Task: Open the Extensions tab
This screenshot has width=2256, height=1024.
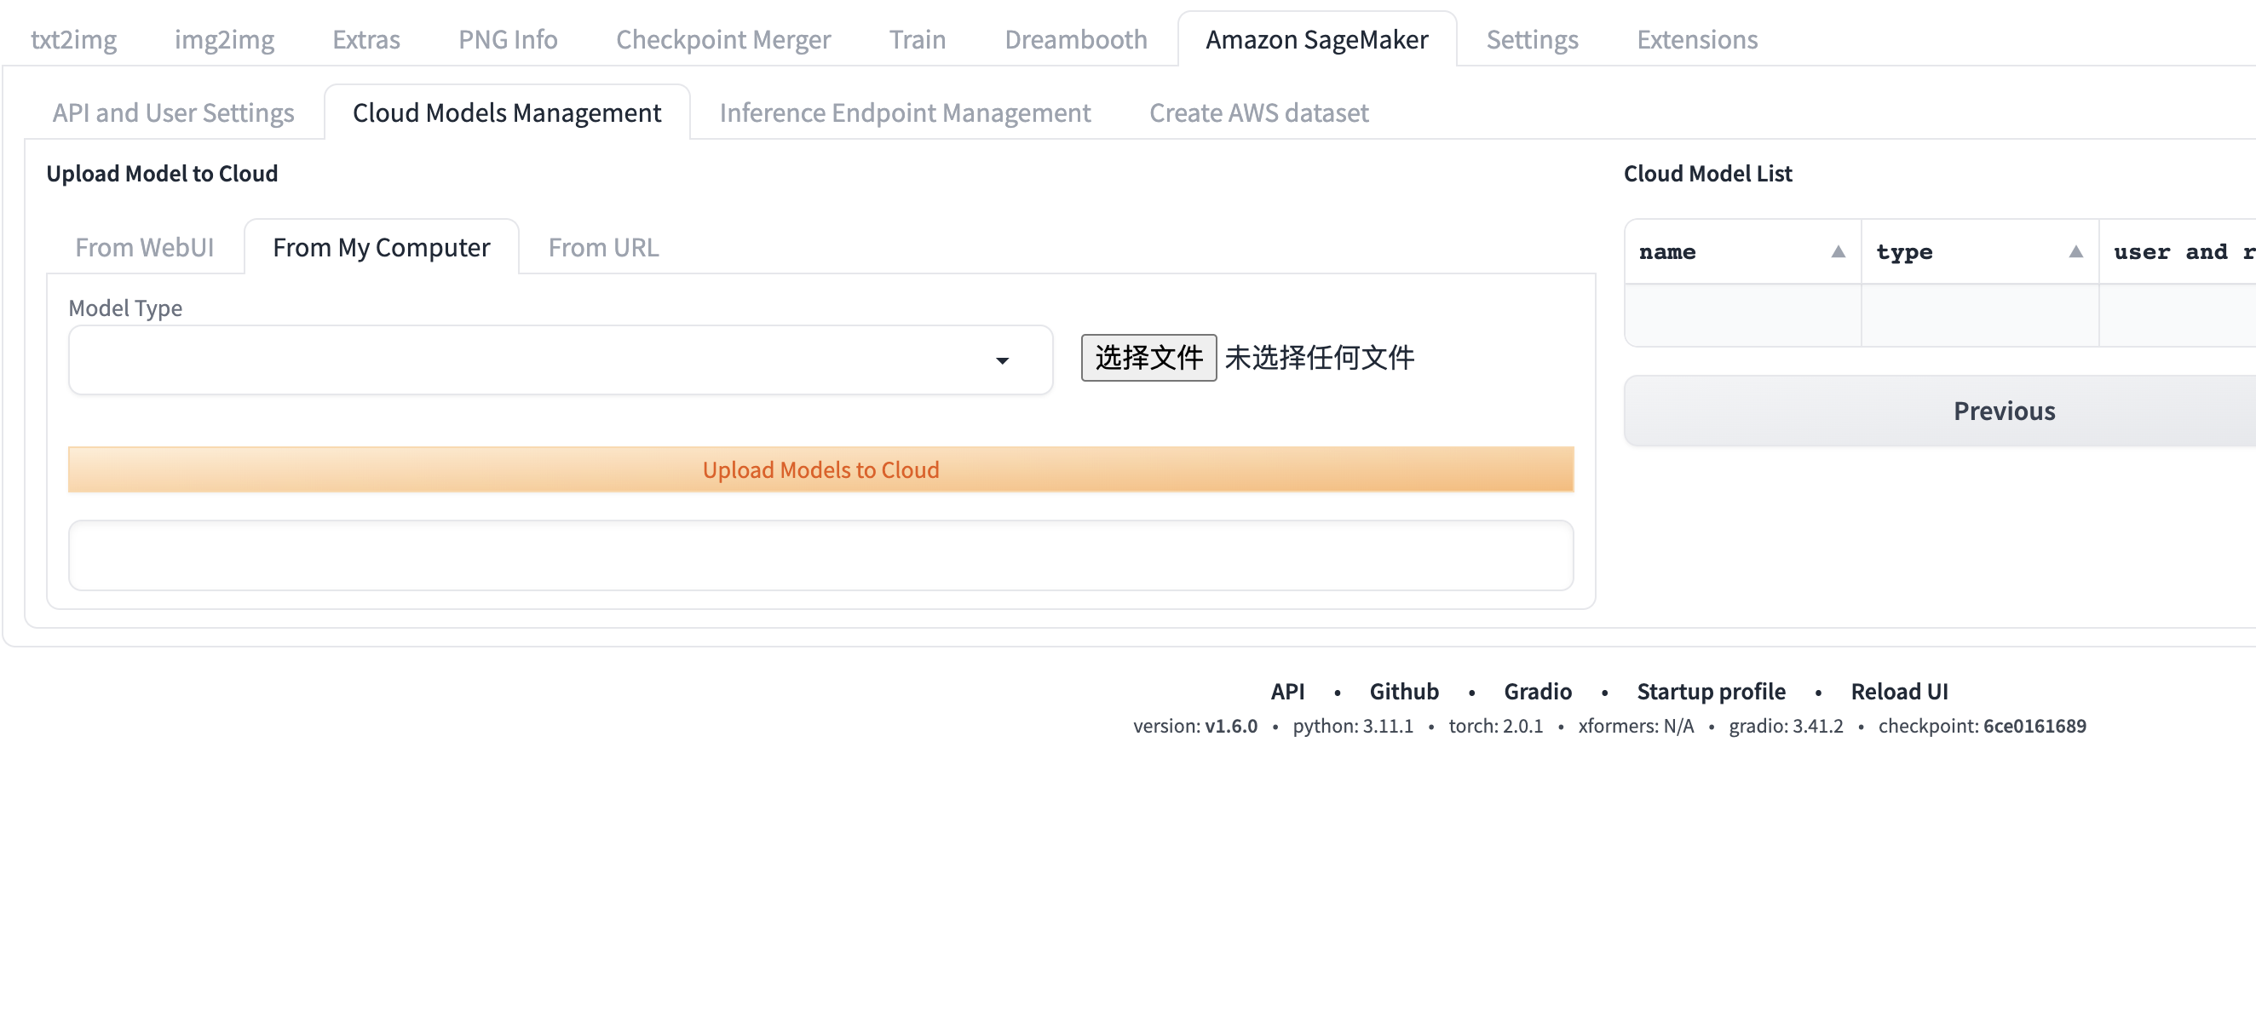Action: pyautogui.click(x=1695, y=39)
